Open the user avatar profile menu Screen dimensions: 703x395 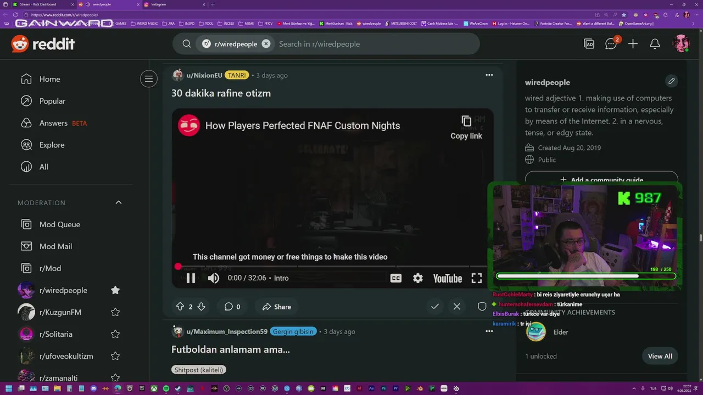tap(681, 44)
